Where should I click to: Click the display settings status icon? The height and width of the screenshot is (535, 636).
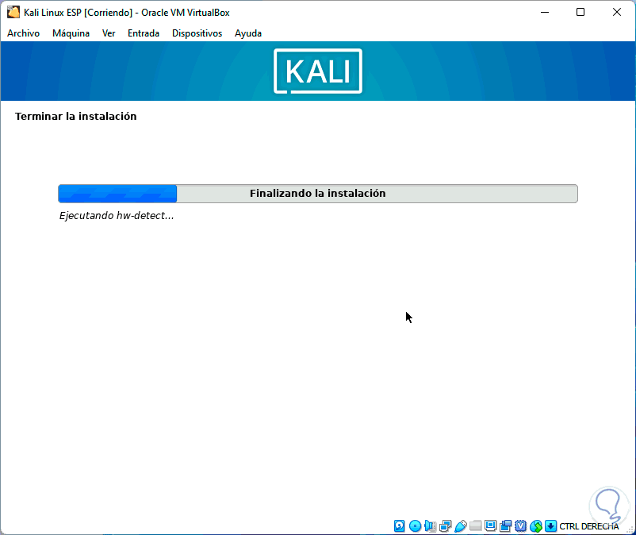tap(490, 526)
